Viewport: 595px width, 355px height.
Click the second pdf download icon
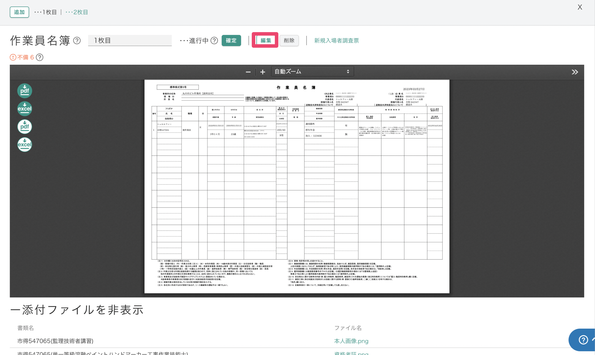point(25,127)
